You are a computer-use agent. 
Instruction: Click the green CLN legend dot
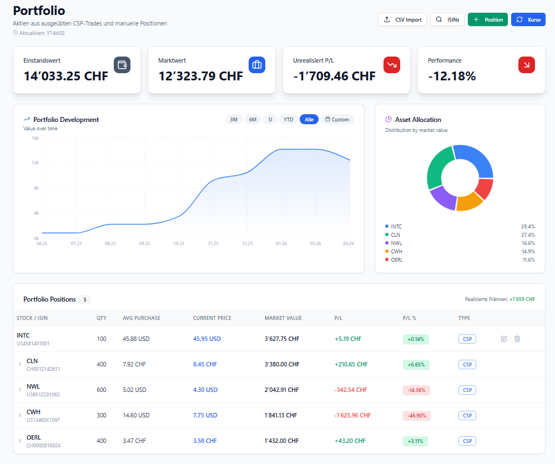click(388, 234)
